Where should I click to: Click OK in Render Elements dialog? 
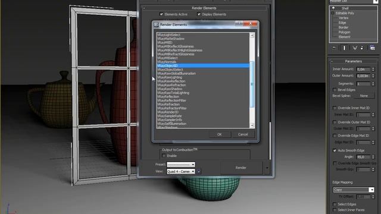(220, 134)
